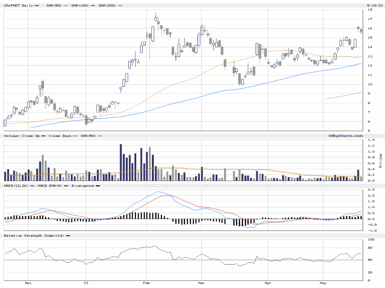Click the SMA(100) legend label
Screen dimensions: 385x288
coord(80,5)
